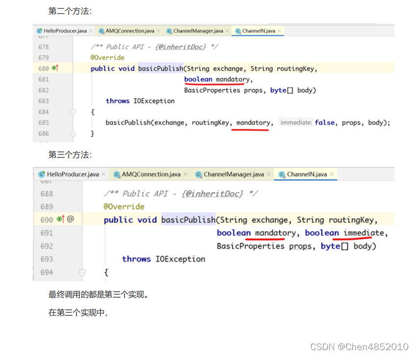Click the {@inheritDoc} link on line 688
416x355 pixels.
tap(212, 194)
